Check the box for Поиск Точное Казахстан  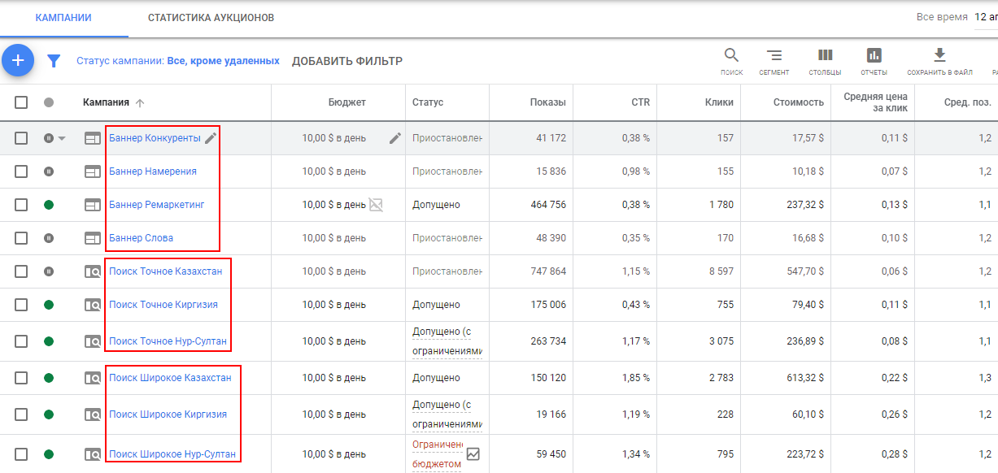21,271
